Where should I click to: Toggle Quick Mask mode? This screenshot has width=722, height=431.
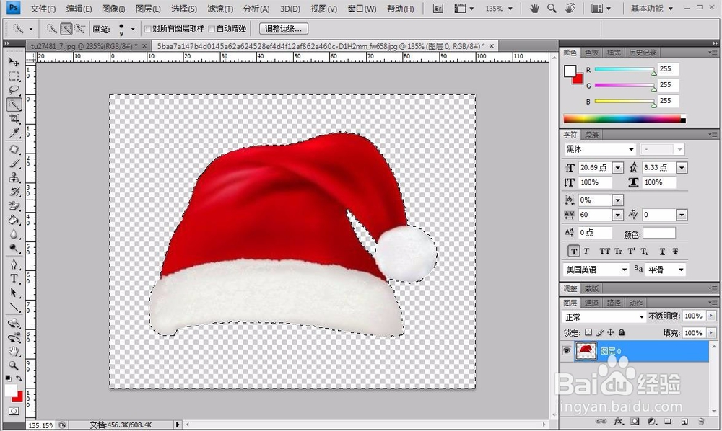14,412
